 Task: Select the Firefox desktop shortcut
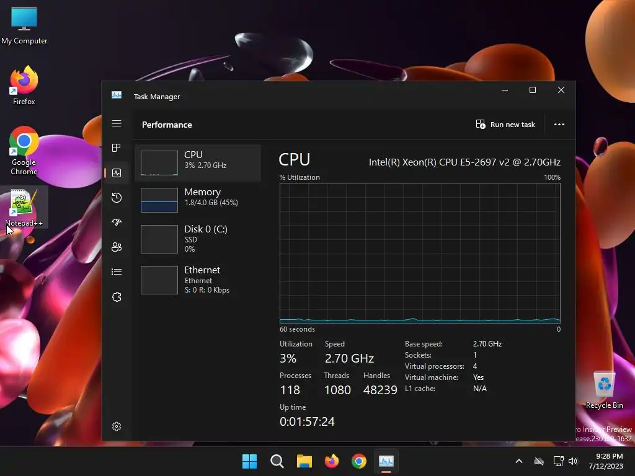(24, 86)
